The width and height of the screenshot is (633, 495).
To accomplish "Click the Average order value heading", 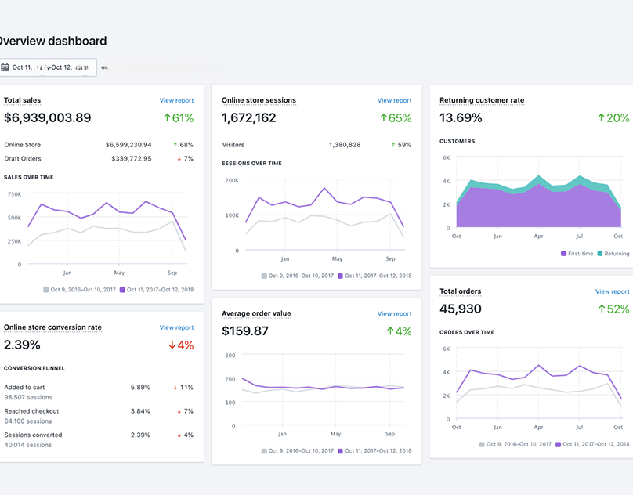I will [x=256, y=313].
